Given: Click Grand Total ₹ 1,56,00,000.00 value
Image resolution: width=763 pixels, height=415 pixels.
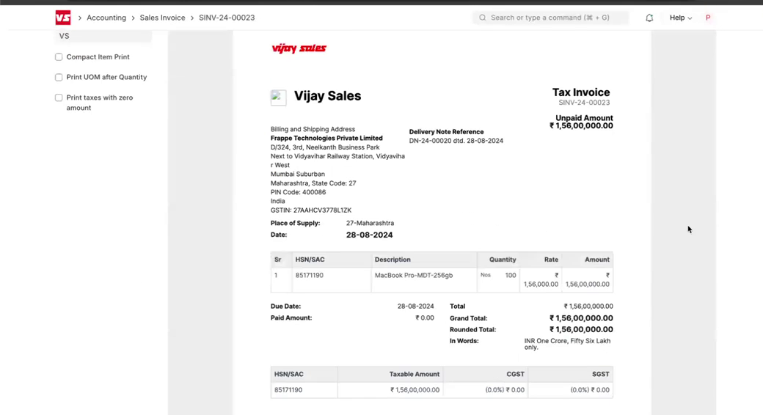Looking at the screenshot, I should point(581,318).
